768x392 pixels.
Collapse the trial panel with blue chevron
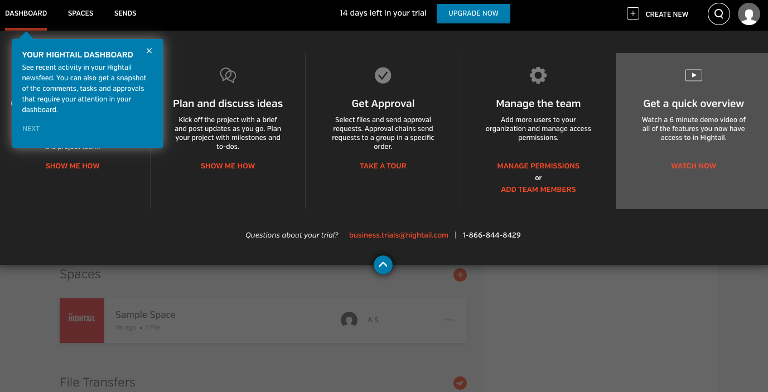383,265
